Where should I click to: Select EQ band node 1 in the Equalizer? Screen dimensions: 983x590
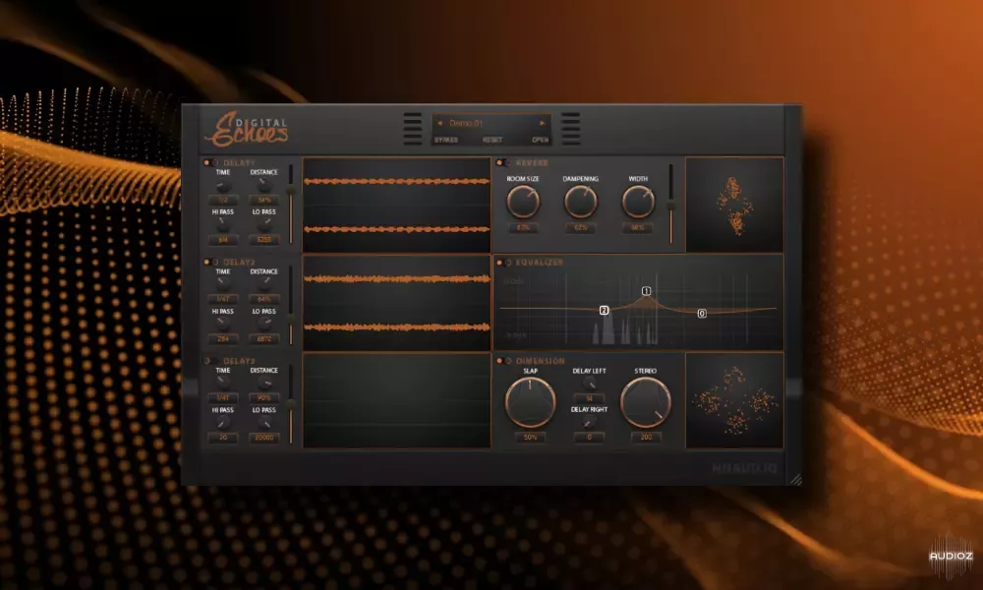646,289
